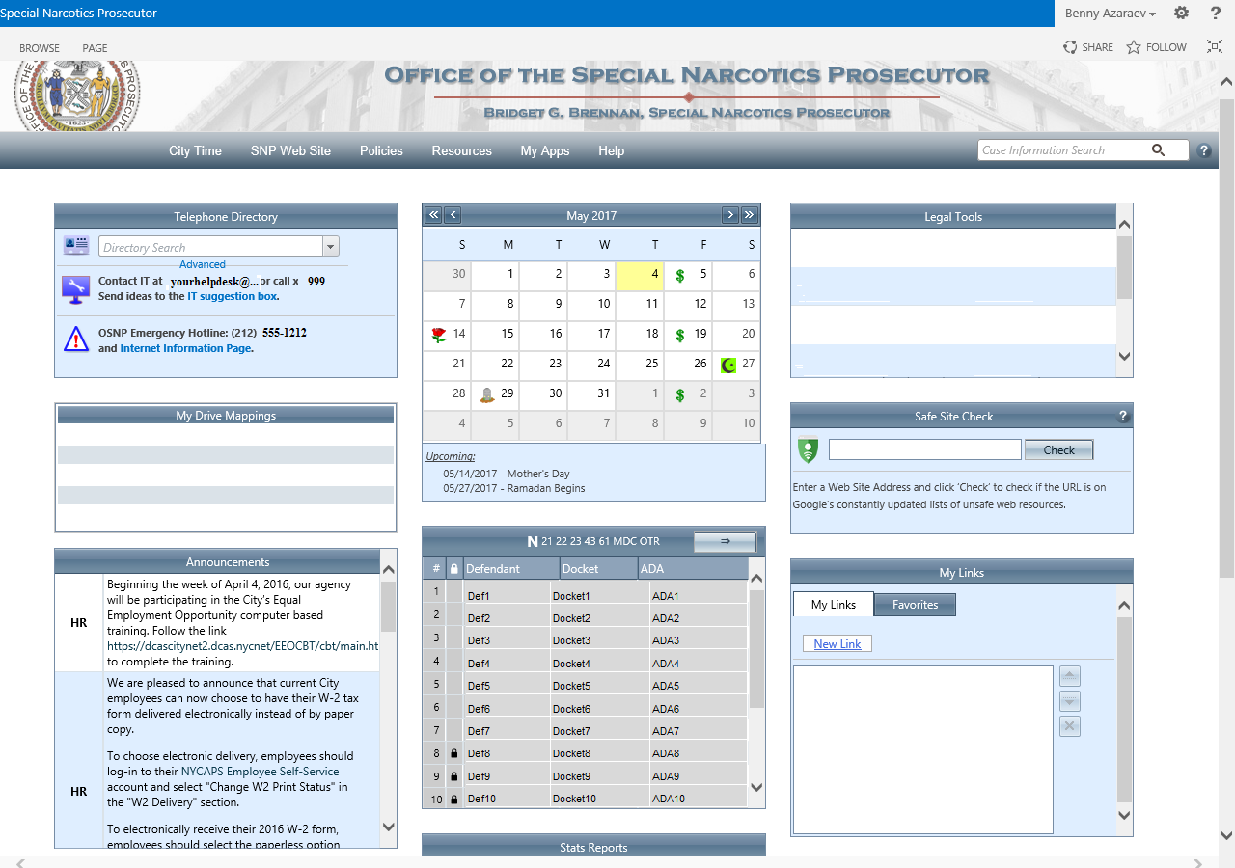Switch to the PAGE ribbon tab

(95, 48)
